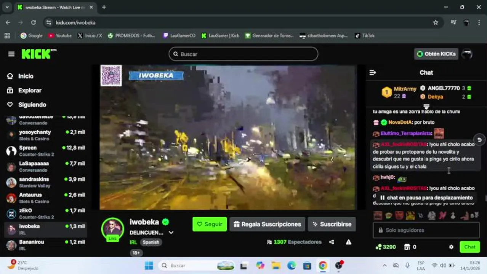Collapse the chat panel with arrow icon
Image resolution: width=487 pixels, height=274 pixels.
373,72
